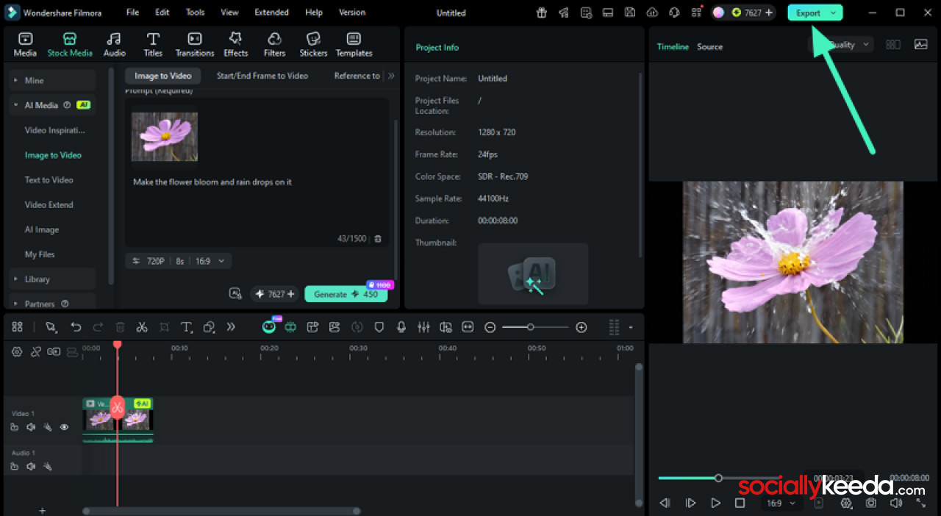This screenshot has height=516, width=941.
Task: Expand more timeline tools chevron
Action: [231, 327]
